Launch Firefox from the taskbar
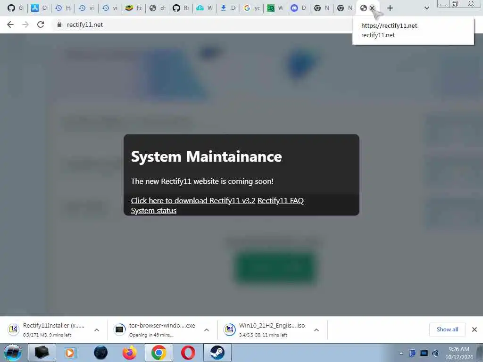Screen dimensions: 483x362 (129, 353)
